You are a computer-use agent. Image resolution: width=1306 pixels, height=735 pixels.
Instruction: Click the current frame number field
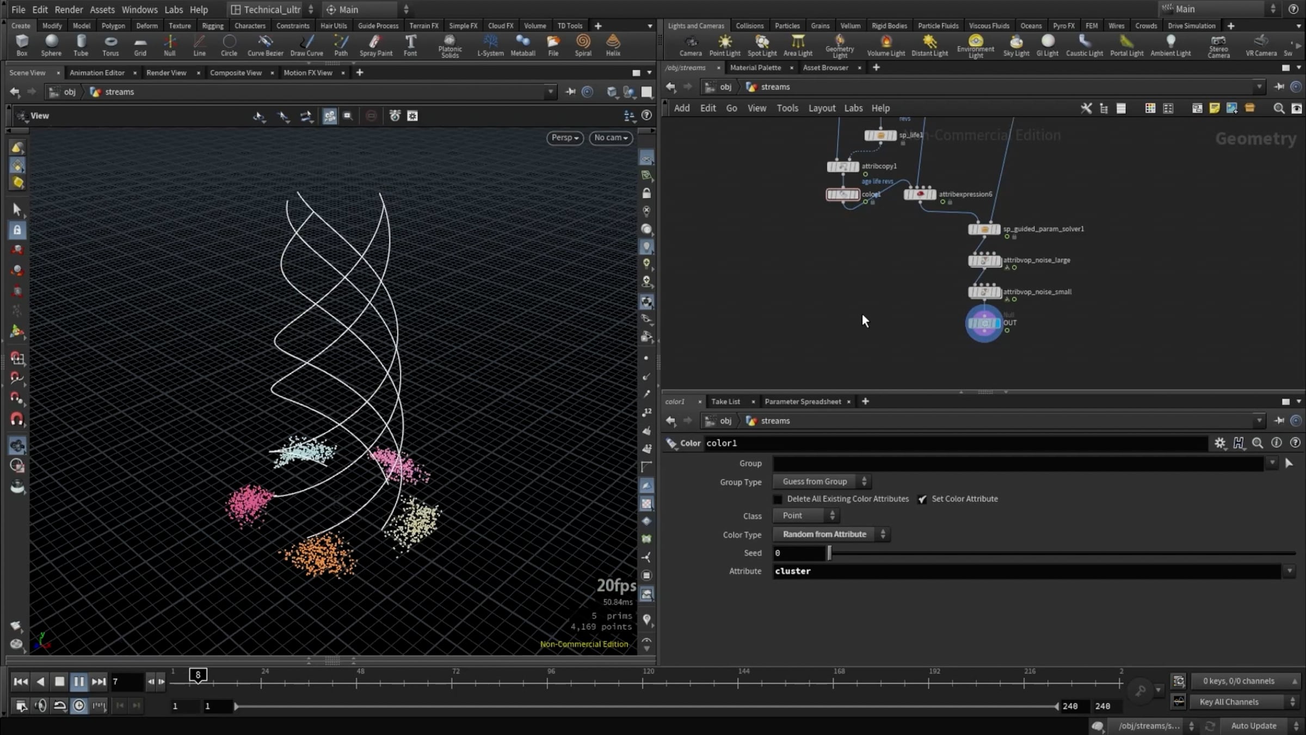point(126,682)
